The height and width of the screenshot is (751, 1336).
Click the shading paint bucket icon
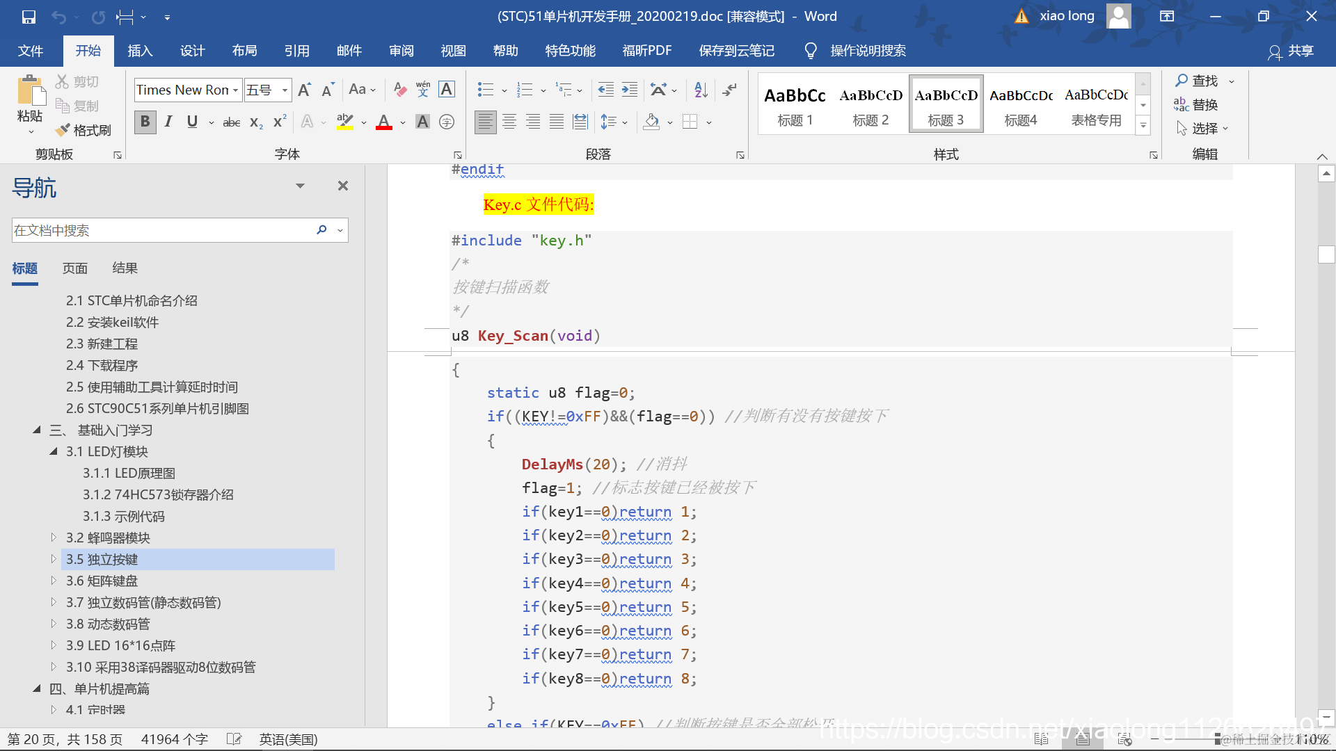click(x=651, y=122)
